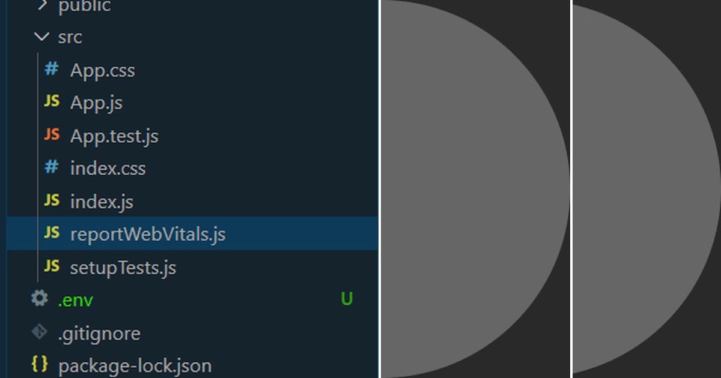
Task: Click the orange JS test icon of App.test.js
Action: tap(51, 136)
